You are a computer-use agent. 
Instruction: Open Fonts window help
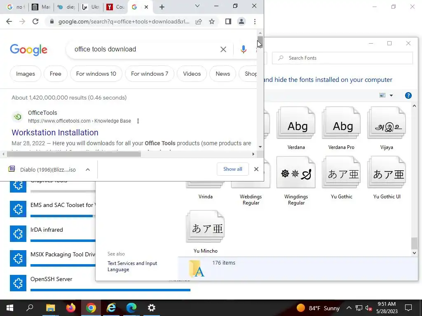point(408,95)
